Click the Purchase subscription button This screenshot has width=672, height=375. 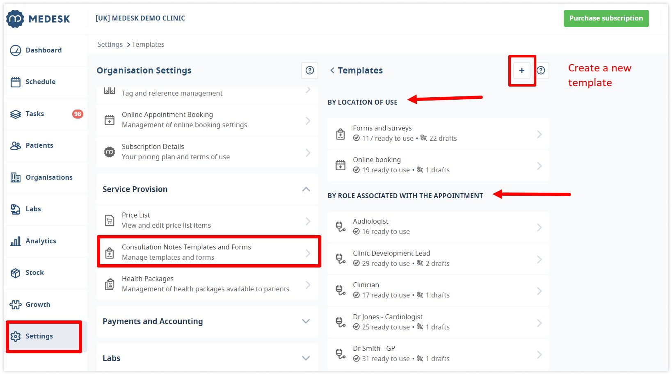(606, 18)
